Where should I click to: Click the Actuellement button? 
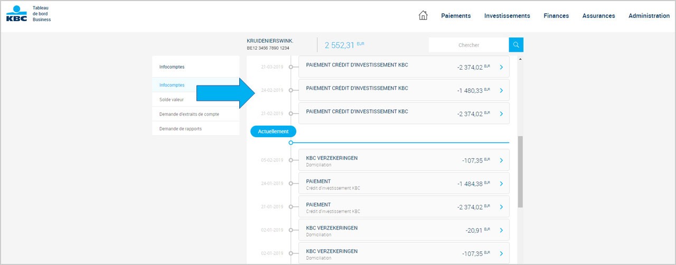(273, 131)
